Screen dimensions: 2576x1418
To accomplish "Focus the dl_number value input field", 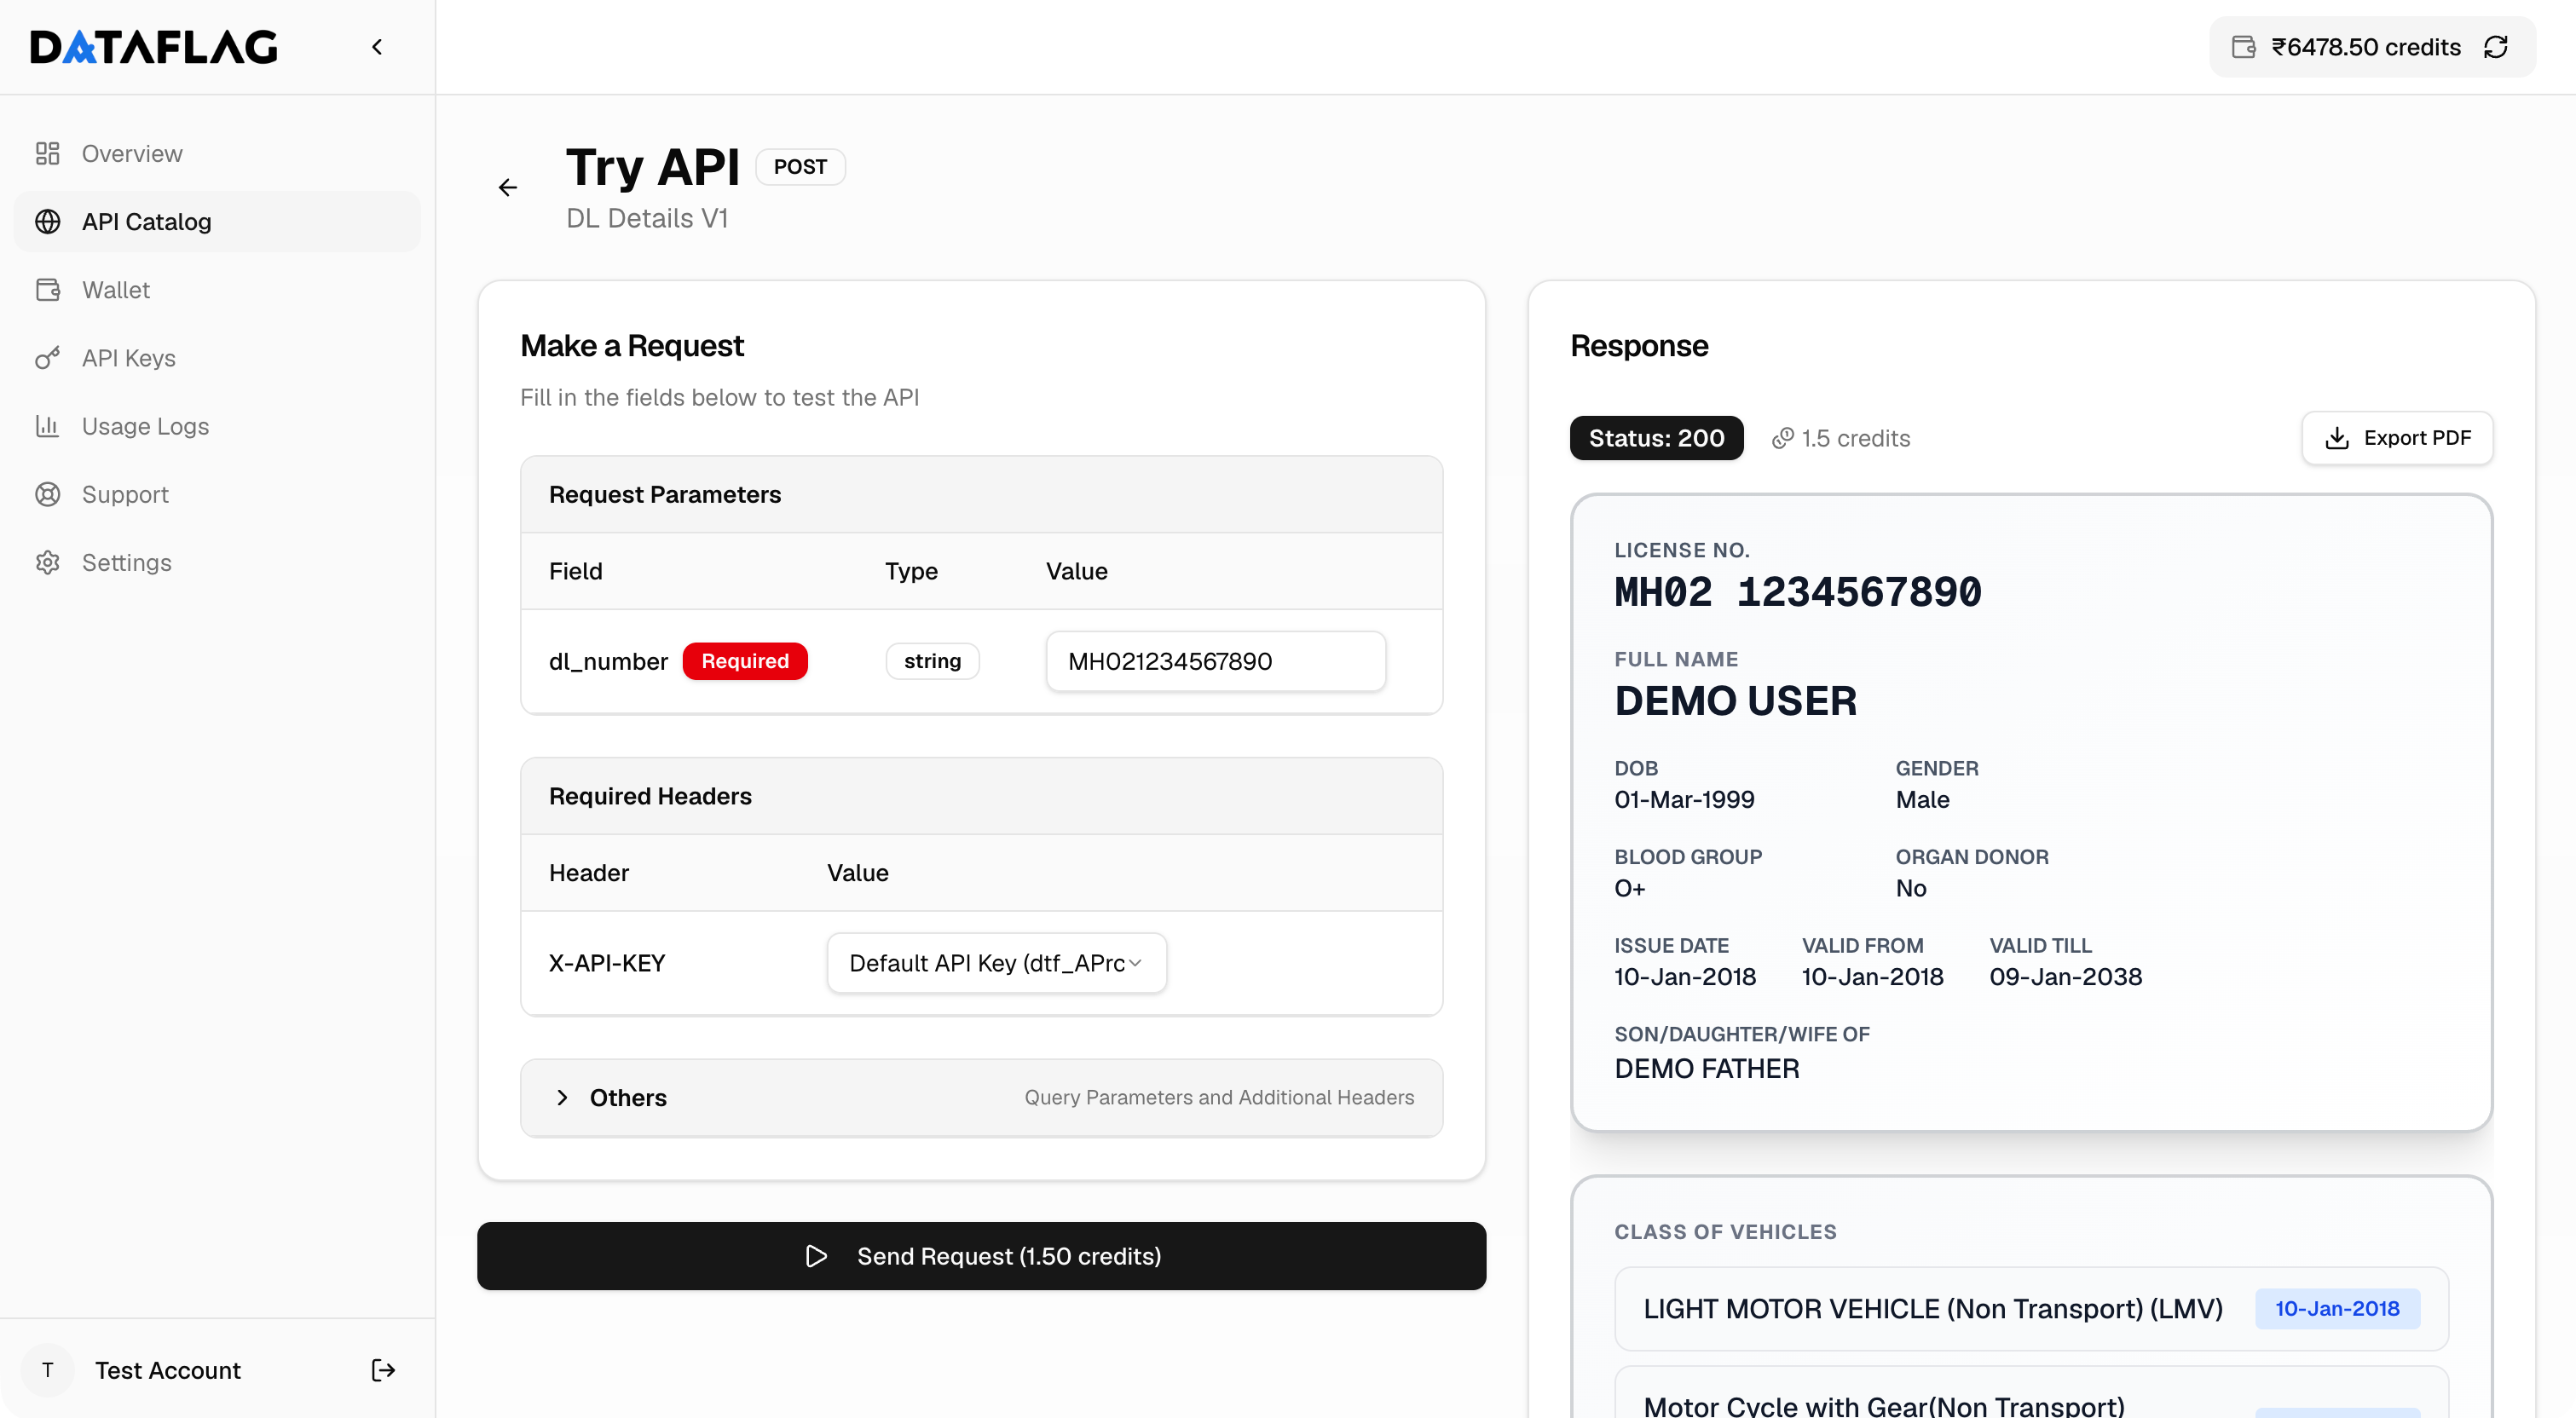I will point(1215,661).
